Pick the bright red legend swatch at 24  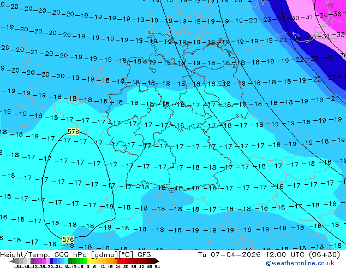tap(119, 261)
